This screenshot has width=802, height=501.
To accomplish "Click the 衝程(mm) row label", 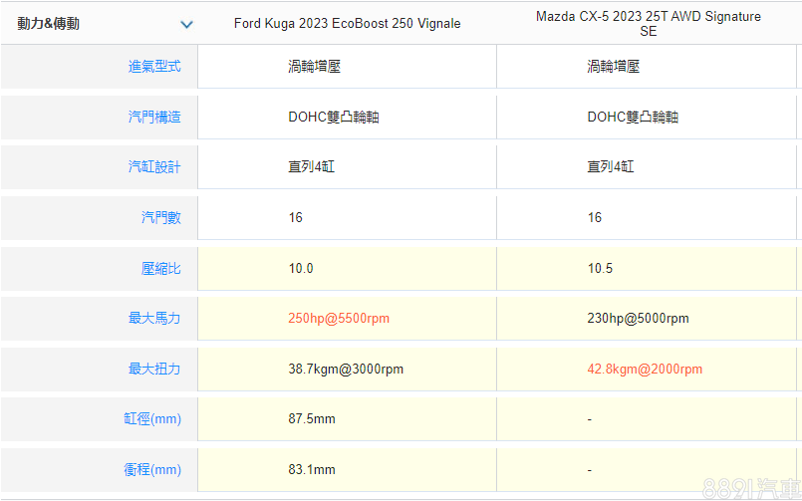I will (151, 469).
